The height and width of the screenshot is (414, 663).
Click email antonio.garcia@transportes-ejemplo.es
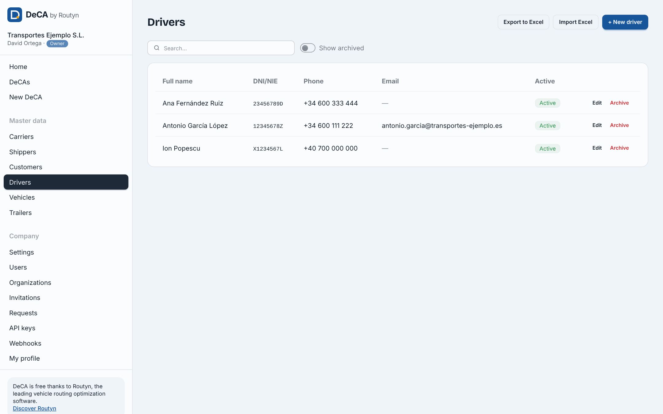coord(442,126)
